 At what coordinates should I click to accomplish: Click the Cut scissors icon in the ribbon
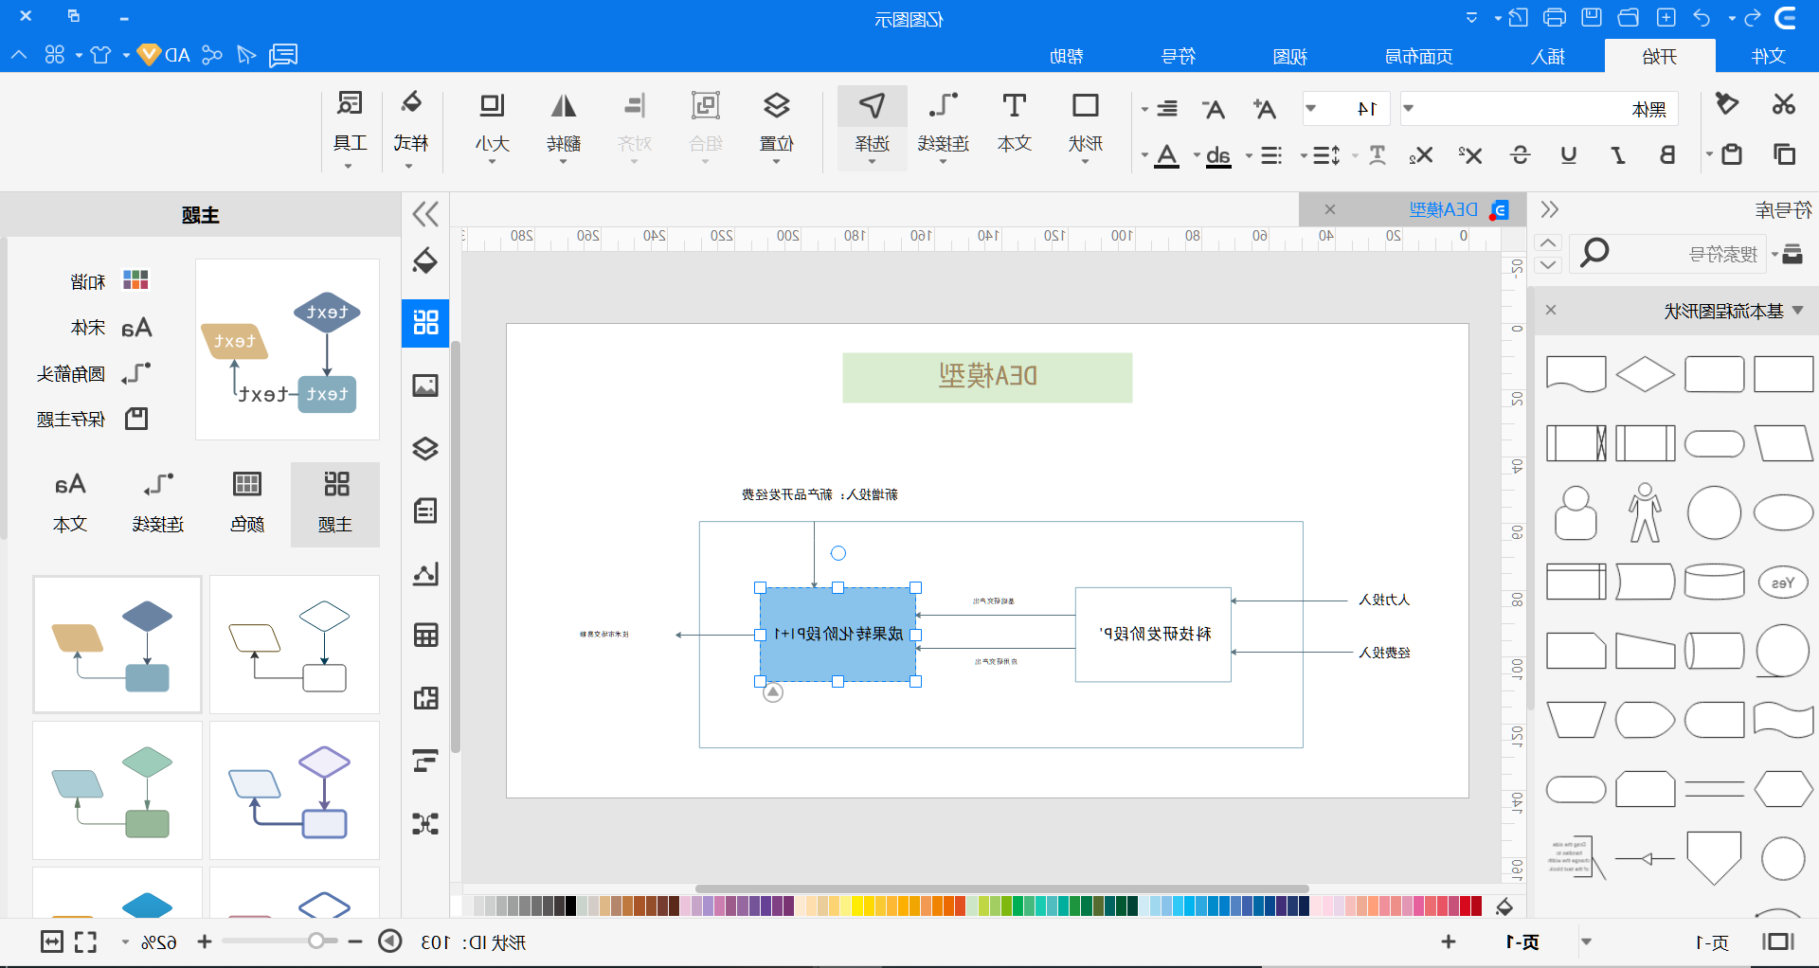(x=1784, y=104)
